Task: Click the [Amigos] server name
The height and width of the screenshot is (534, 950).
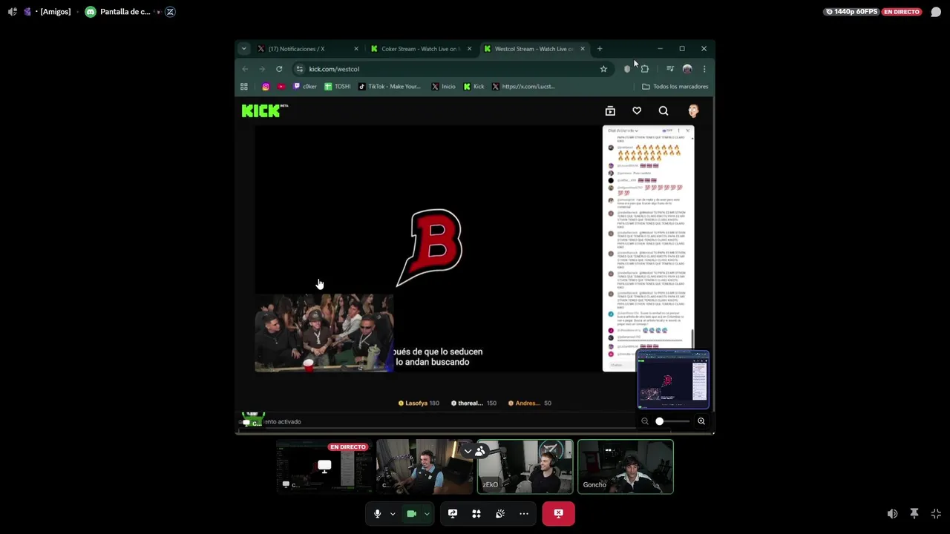Action: point(56,12)
